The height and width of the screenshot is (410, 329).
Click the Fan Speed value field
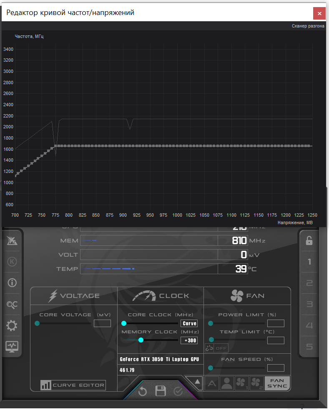276,368
